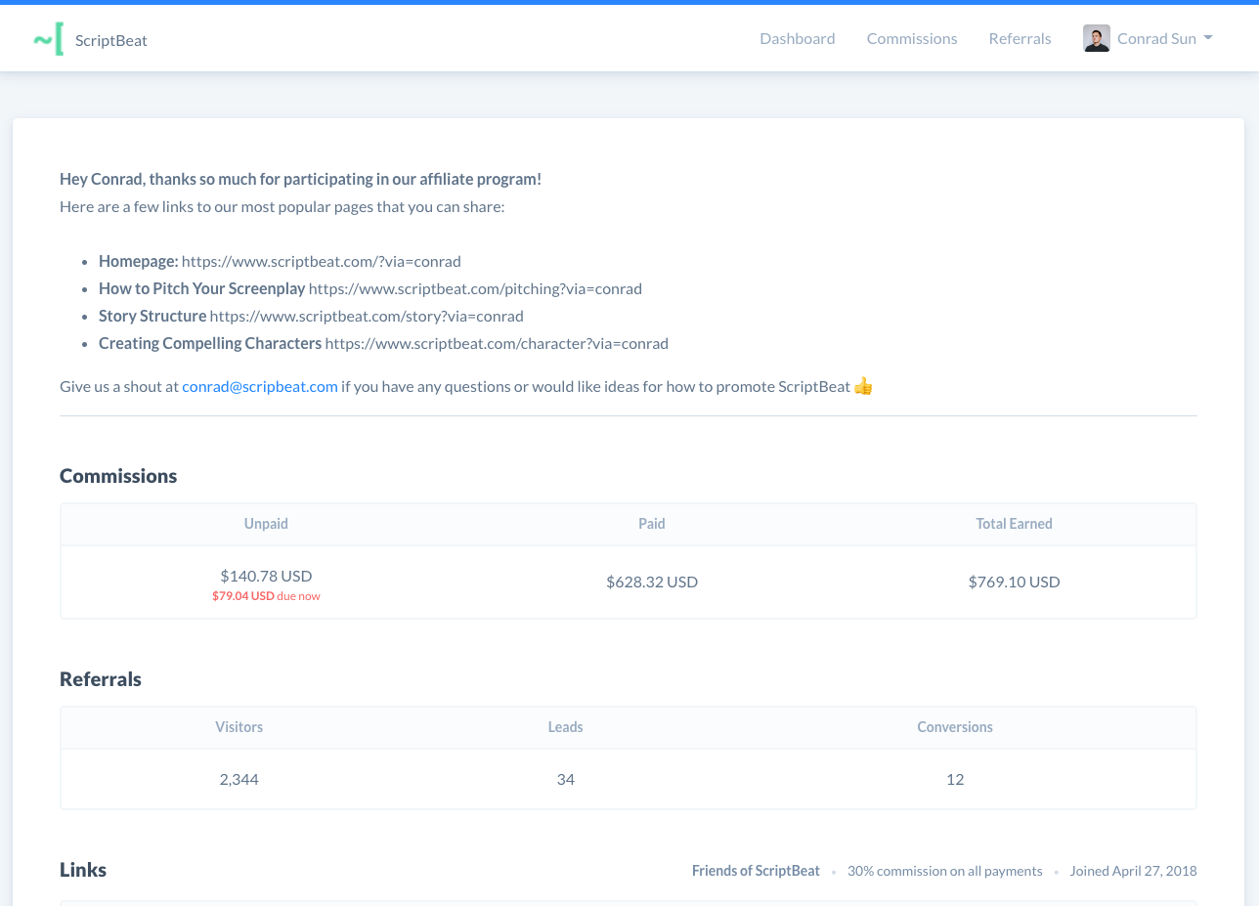1259x906 pixels.
Task: Click the ScriptBeat brand name
Action: click(111, 40)
